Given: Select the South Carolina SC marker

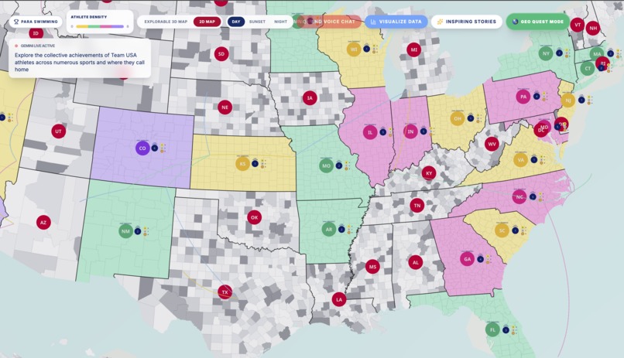Looking at the screenshot, I should click(x=502, y=230).
